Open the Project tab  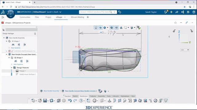[48, 17]
